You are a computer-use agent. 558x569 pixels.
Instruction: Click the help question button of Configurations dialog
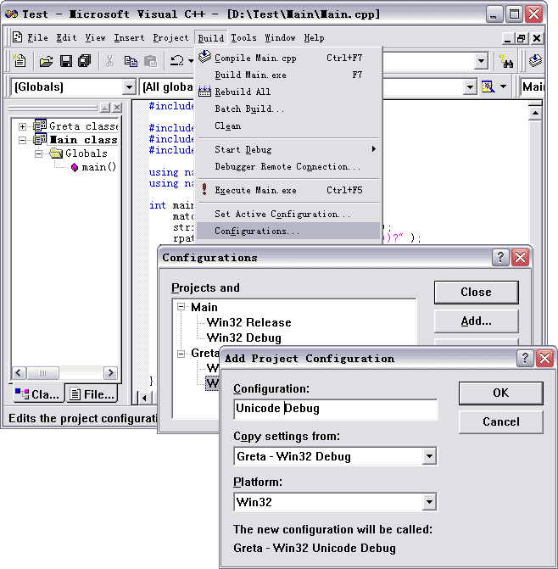[500, 257]
